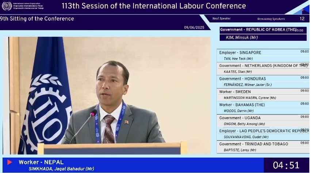Click the 05:00 time for Bahamas
311x173 pixels.
coord(304,103)
